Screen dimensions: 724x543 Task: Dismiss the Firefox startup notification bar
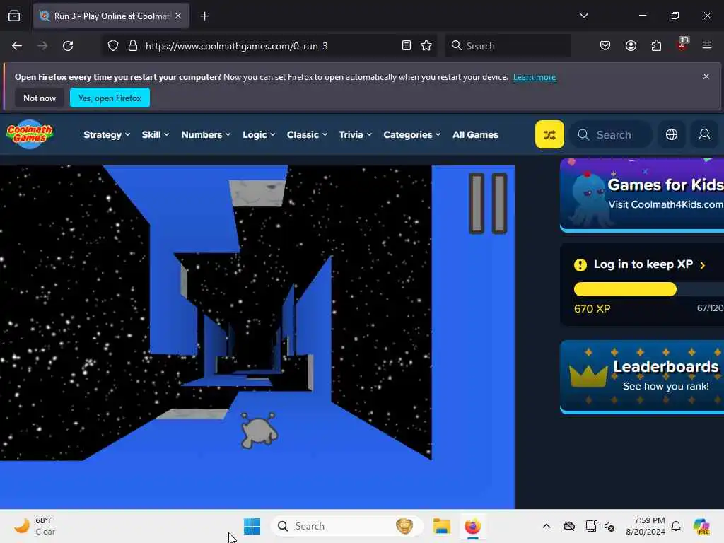pyautogui.click(x=706, y=76)
